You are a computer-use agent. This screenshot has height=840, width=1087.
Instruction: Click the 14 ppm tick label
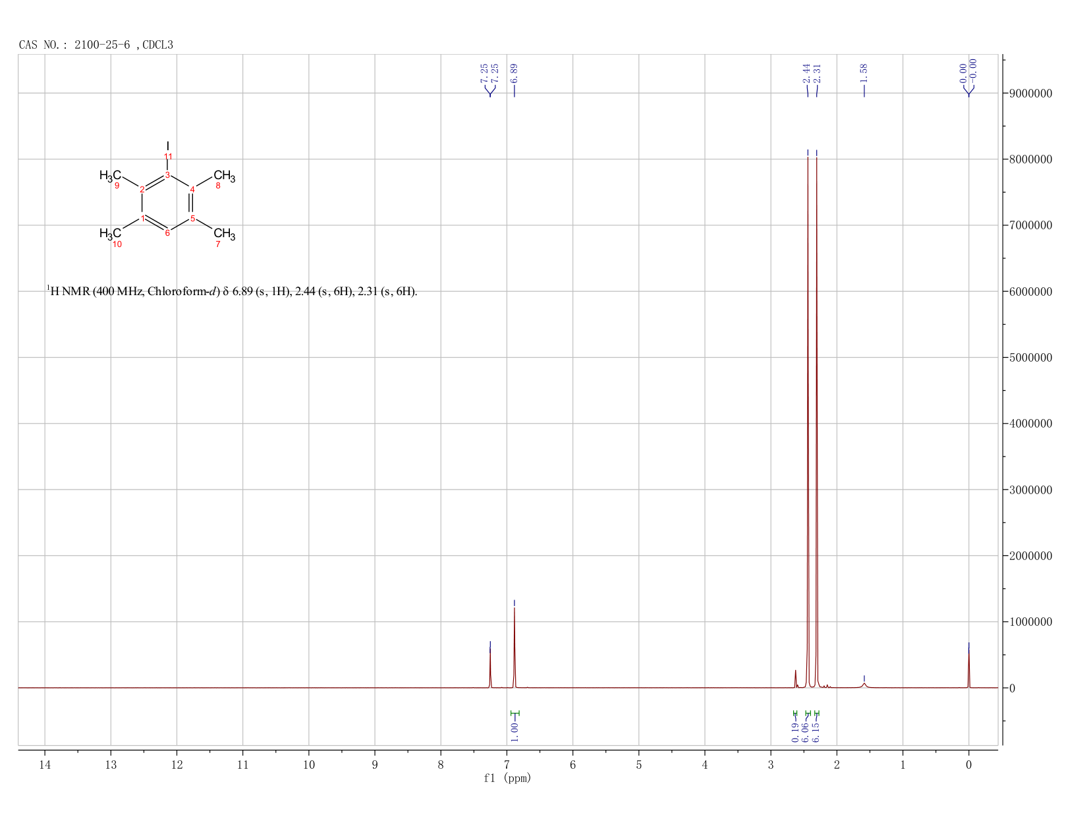[45, 764]
